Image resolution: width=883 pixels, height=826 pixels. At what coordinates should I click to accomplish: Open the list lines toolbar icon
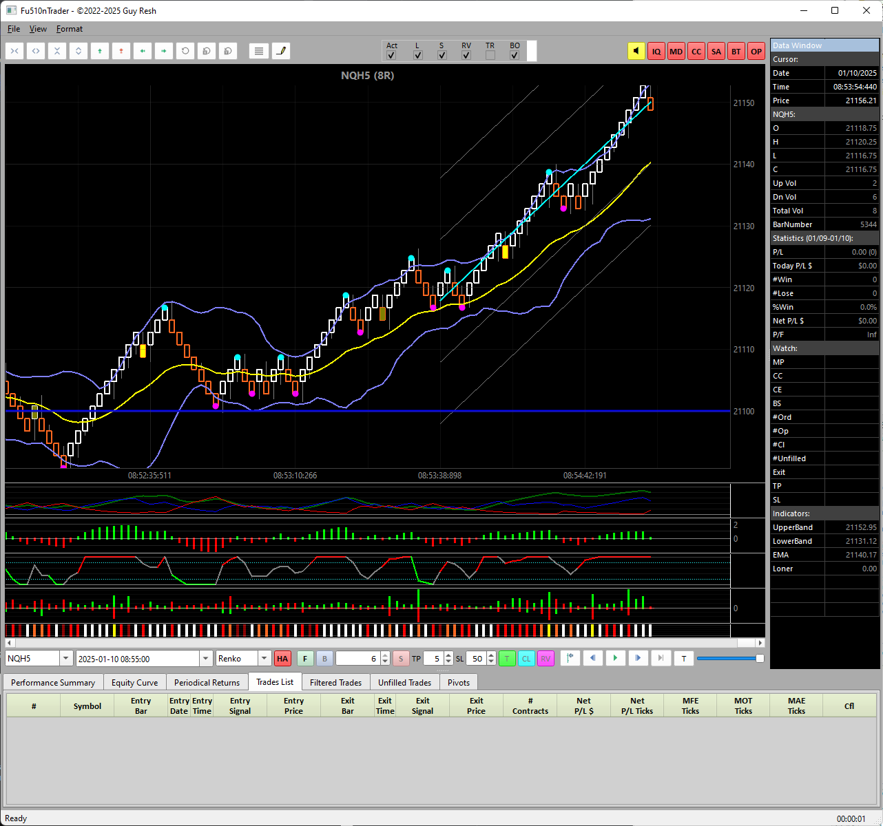pos(259,51)
